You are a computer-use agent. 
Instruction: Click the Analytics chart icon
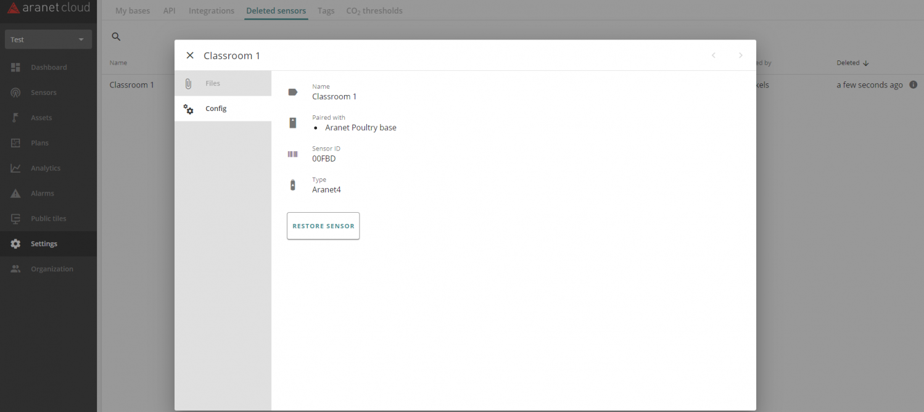tap(16, 168)
